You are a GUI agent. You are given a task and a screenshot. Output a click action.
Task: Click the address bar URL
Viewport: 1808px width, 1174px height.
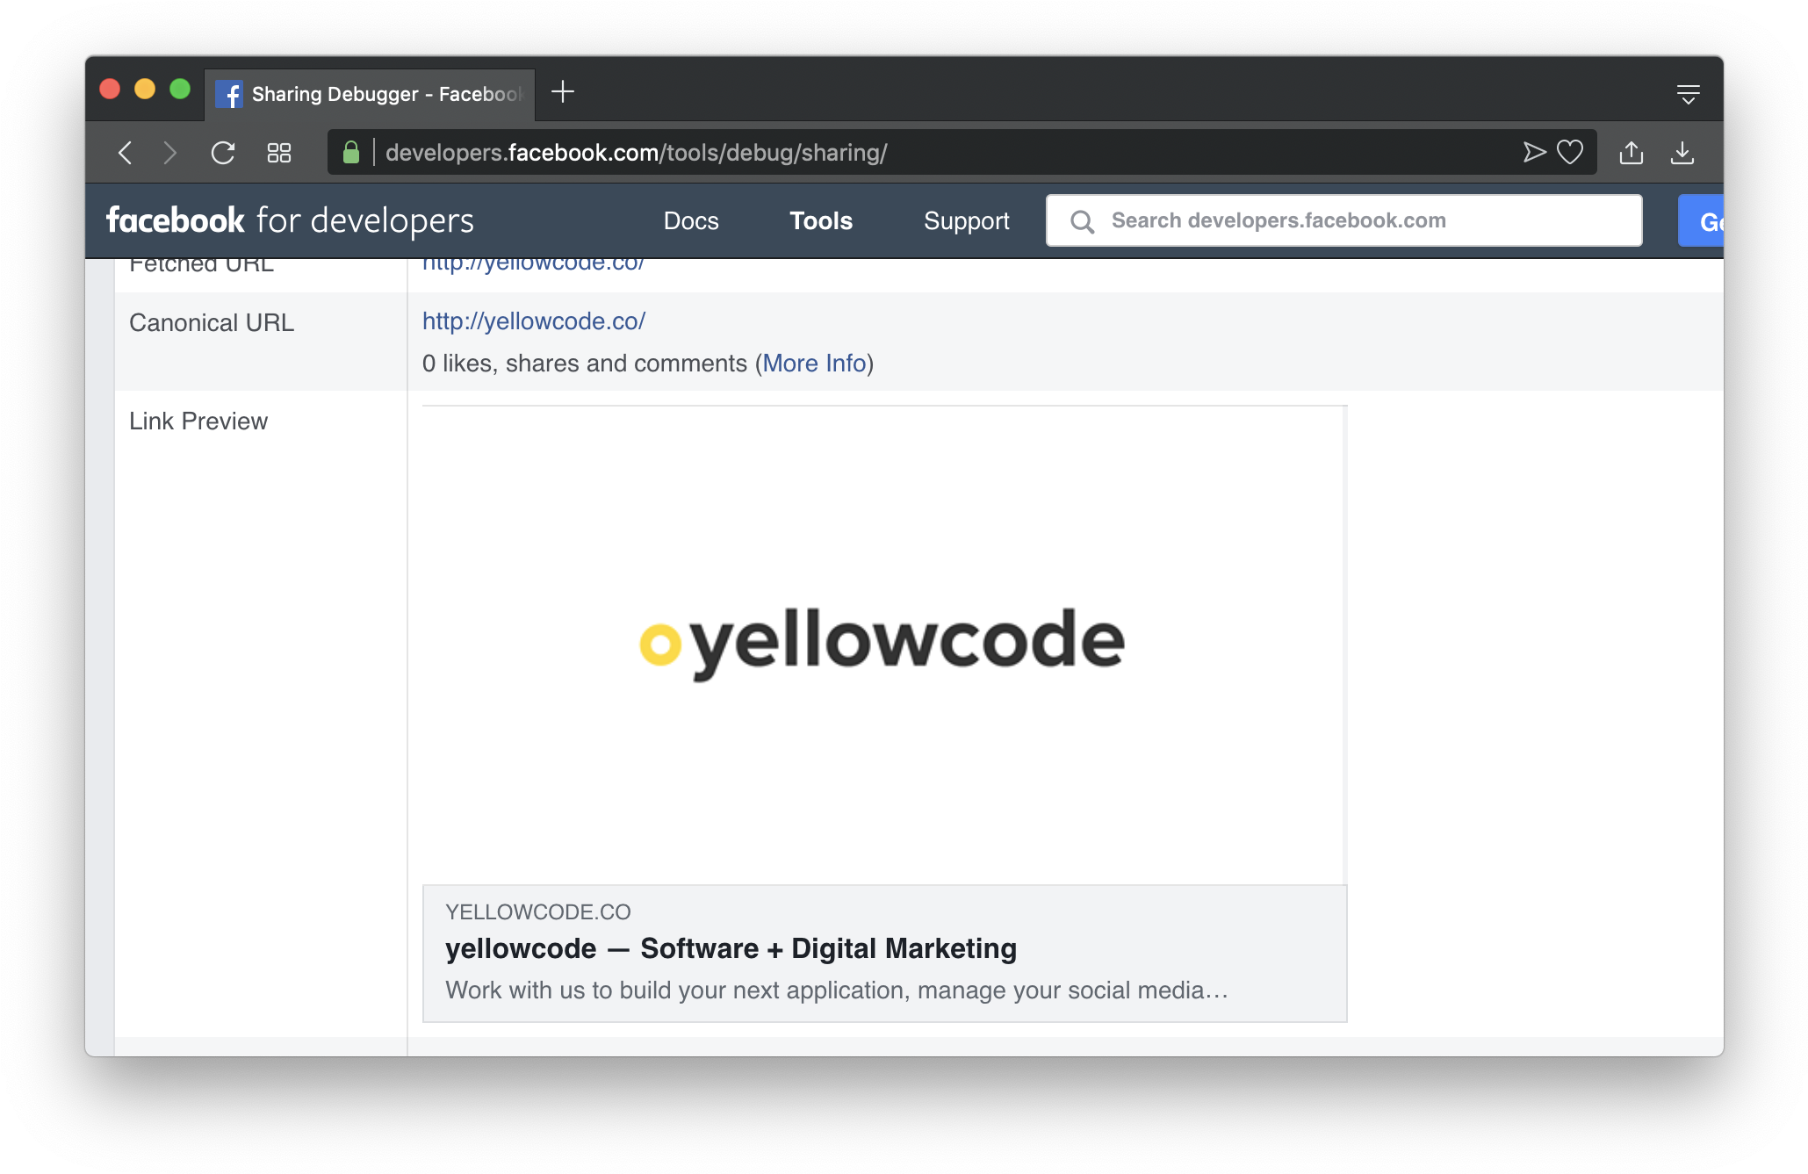(x=637, y=153)
